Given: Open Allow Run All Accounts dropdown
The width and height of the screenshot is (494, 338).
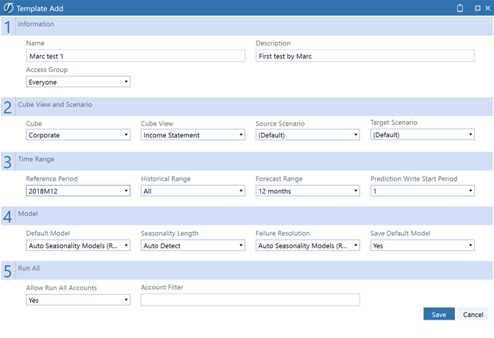Looking at the screenshot, I should 78,300.
